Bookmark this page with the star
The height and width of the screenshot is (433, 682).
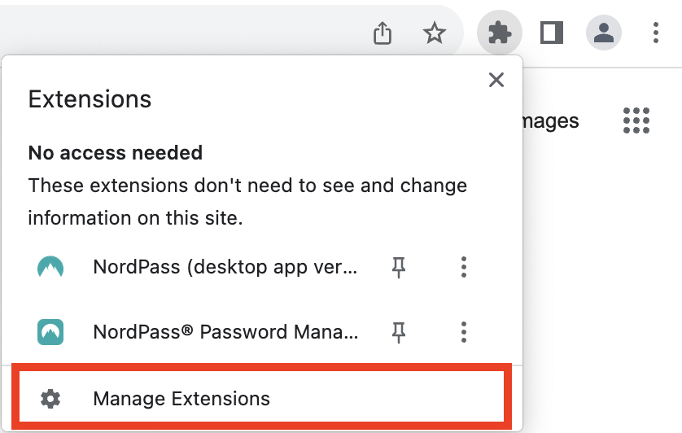pos(435,33)
